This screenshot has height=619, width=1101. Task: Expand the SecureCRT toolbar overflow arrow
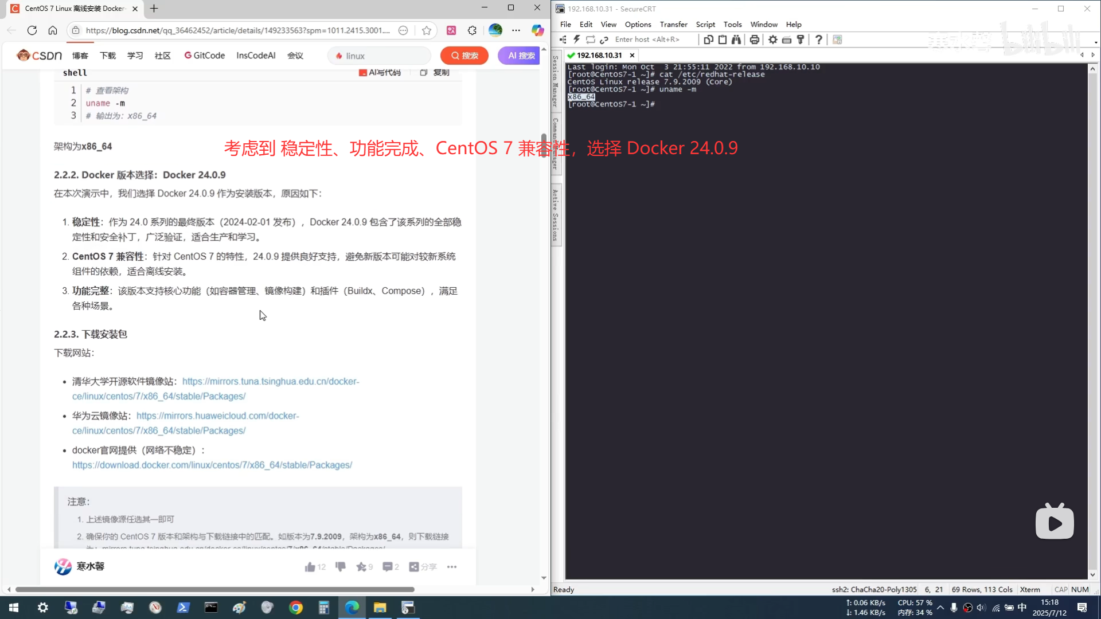pos(1096,42)
